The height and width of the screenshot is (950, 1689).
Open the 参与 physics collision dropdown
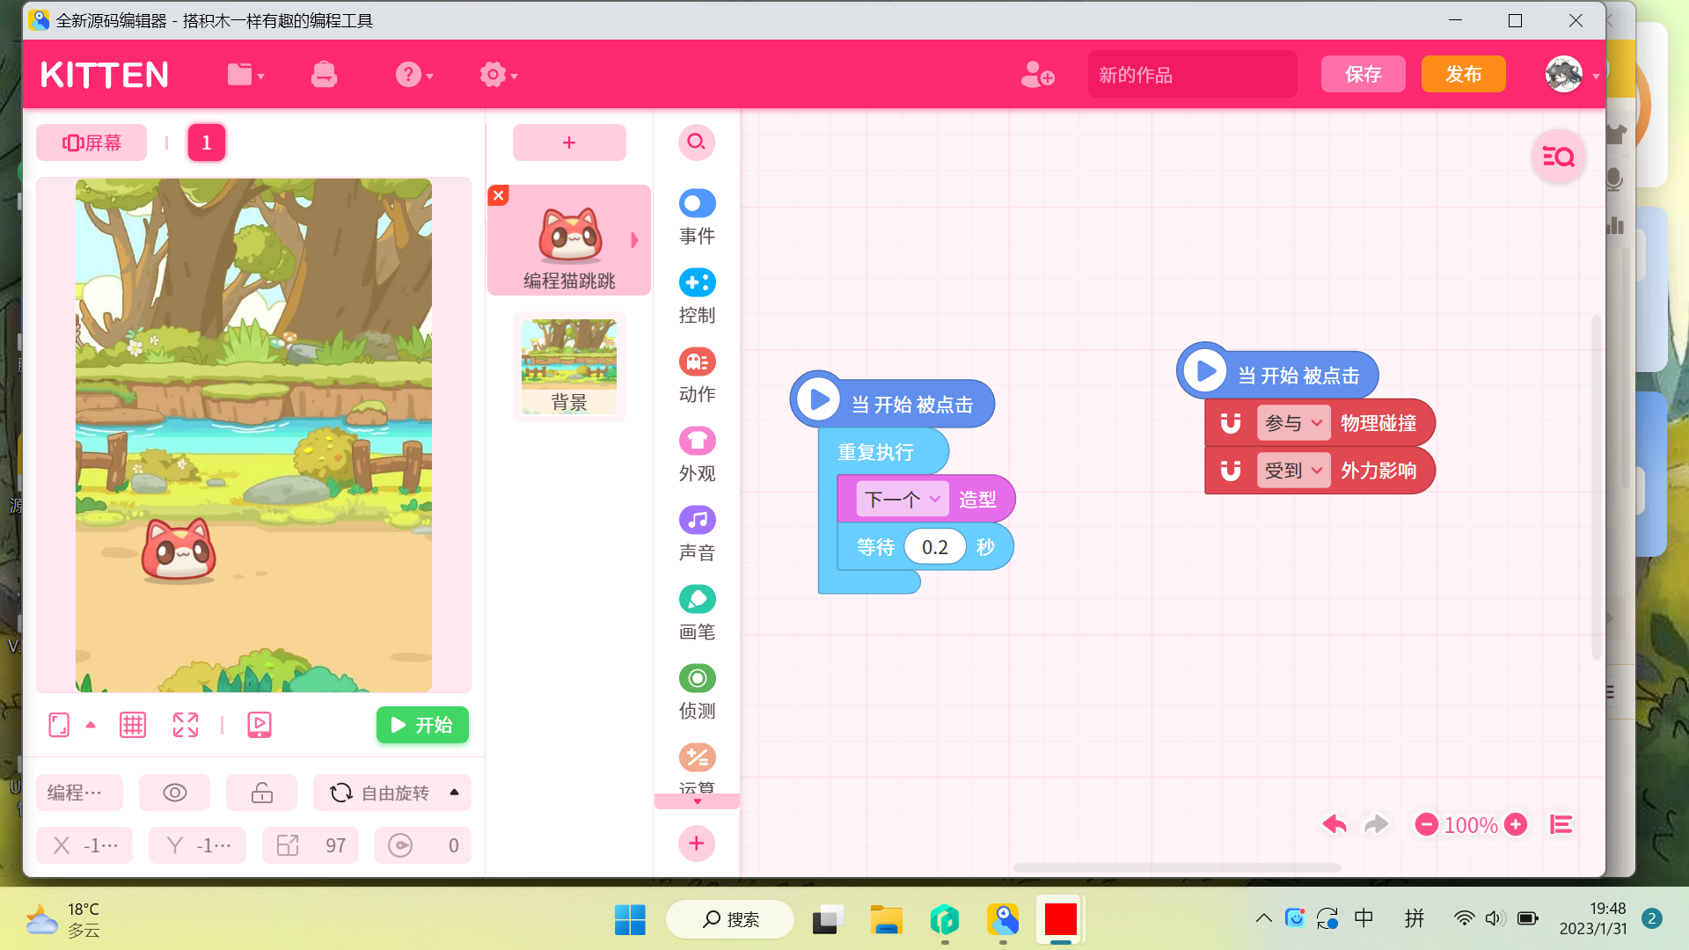pos(1293,423)
